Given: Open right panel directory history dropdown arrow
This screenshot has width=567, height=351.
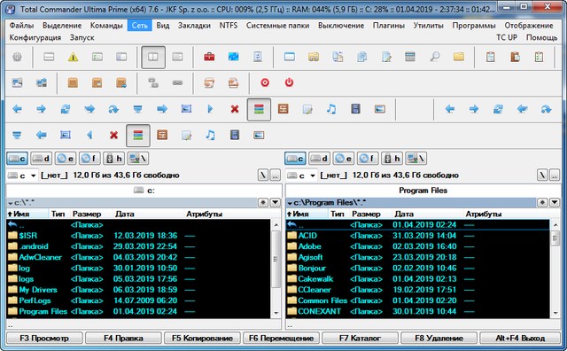Looking at the screenshot, I should tap(555, 202).
